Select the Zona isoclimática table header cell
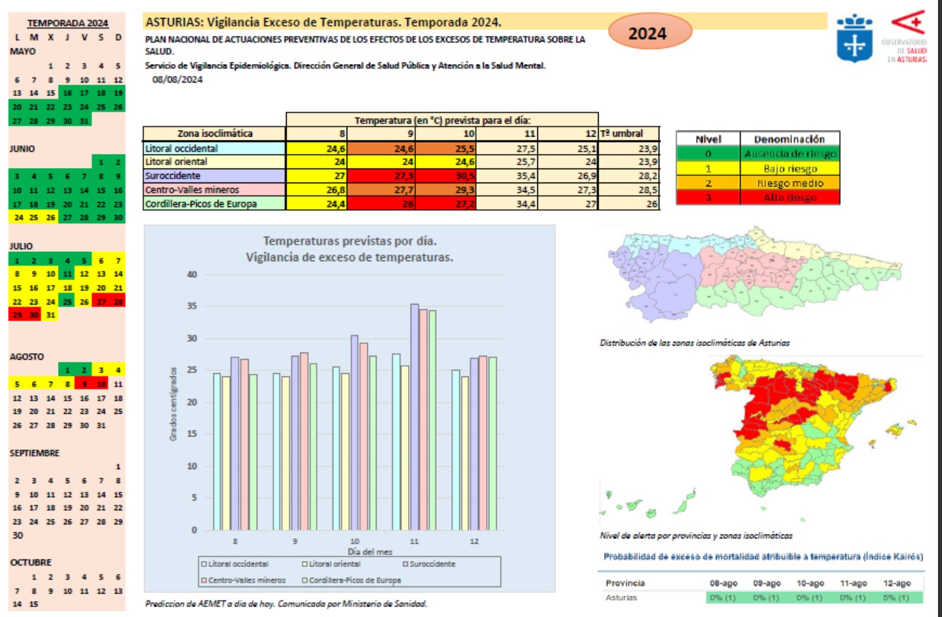942x617 pixels. click(215, 134)
